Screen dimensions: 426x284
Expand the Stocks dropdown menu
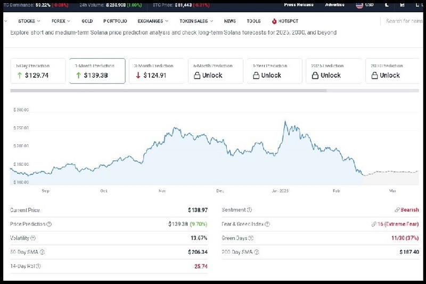[29, 21]
